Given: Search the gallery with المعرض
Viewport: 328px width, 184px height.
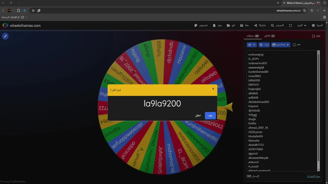Looking at the screenshot, I should (x=277, y=26).
